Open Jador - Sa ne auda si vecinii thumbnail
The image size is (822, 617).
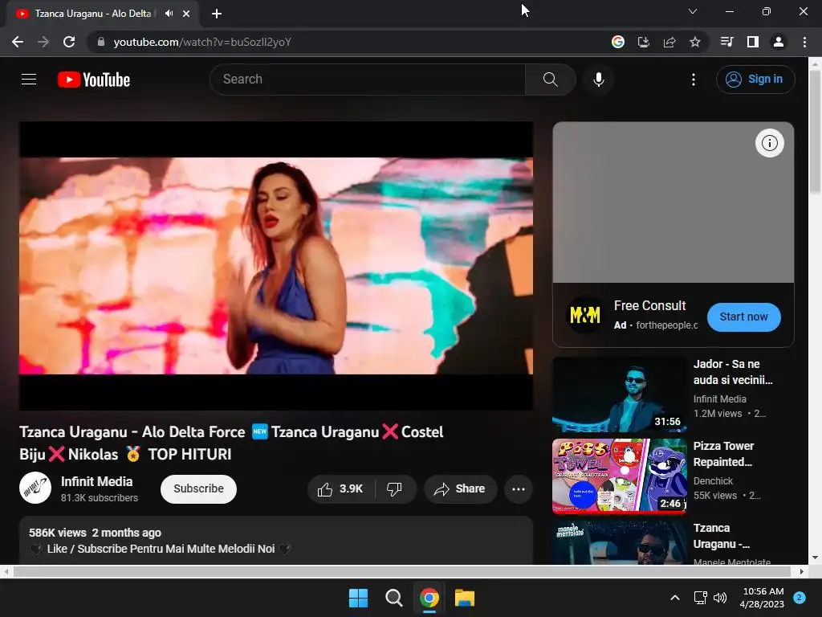[x=619, y=394]
